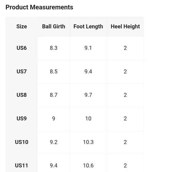This screenshot has width=172, height=172.
Task: Click the Product Measurements heading
Action: tap(39, 7)
